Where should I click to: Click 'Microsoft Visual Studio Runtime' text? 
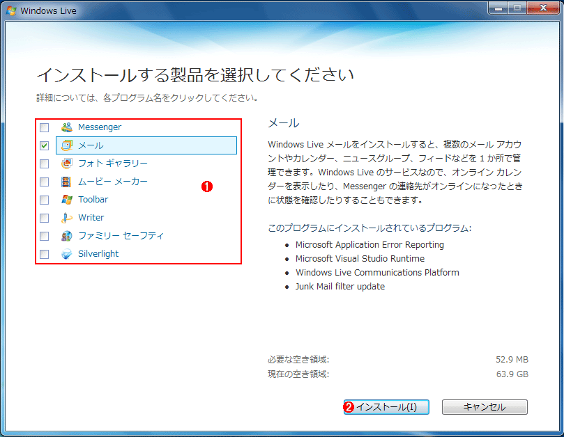pos(360,259)
